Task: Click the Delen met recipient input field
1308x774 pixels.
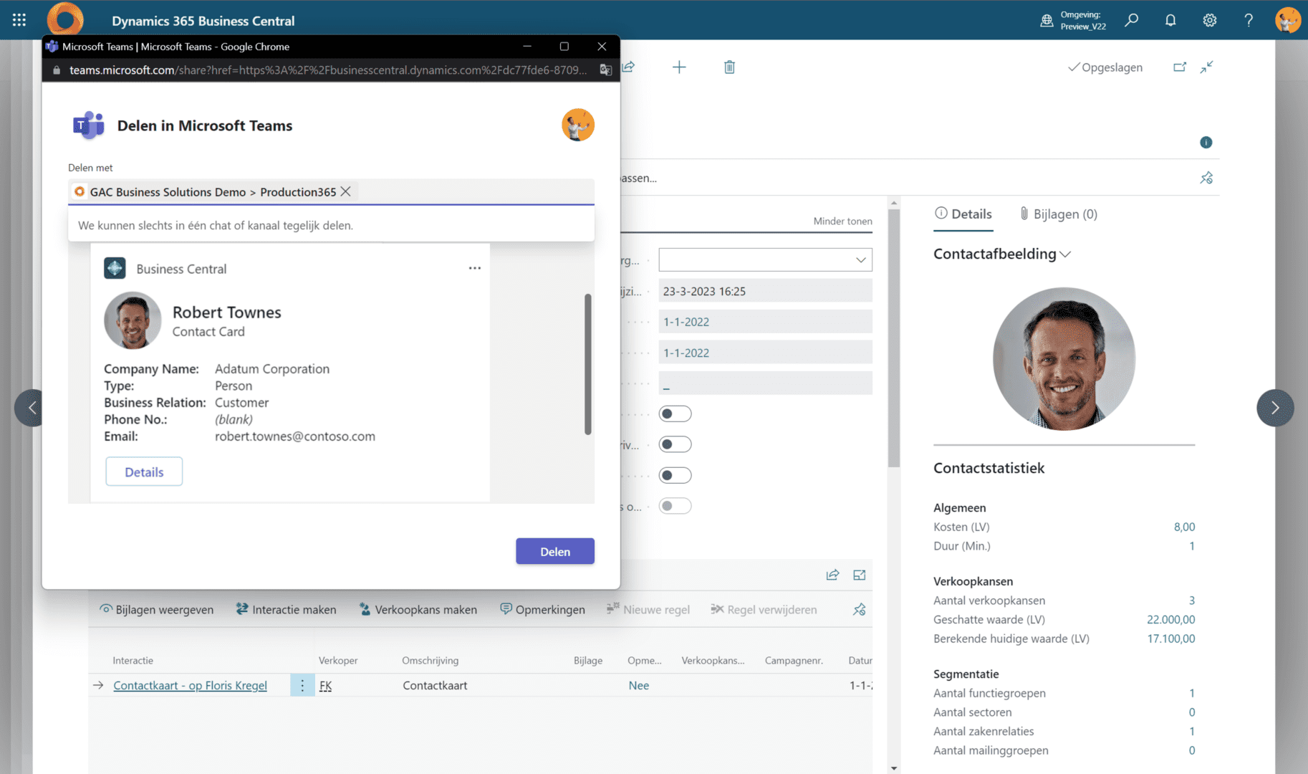Action: pyautogui.click(x=331, y=191)
